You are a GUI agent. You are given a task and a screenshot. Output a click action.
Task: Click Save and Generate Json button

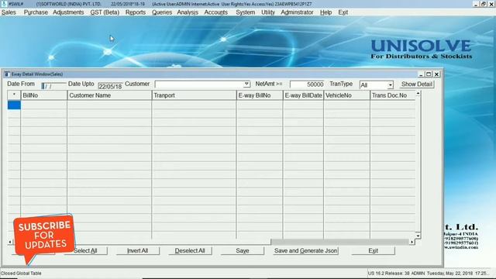pos(306,250)
